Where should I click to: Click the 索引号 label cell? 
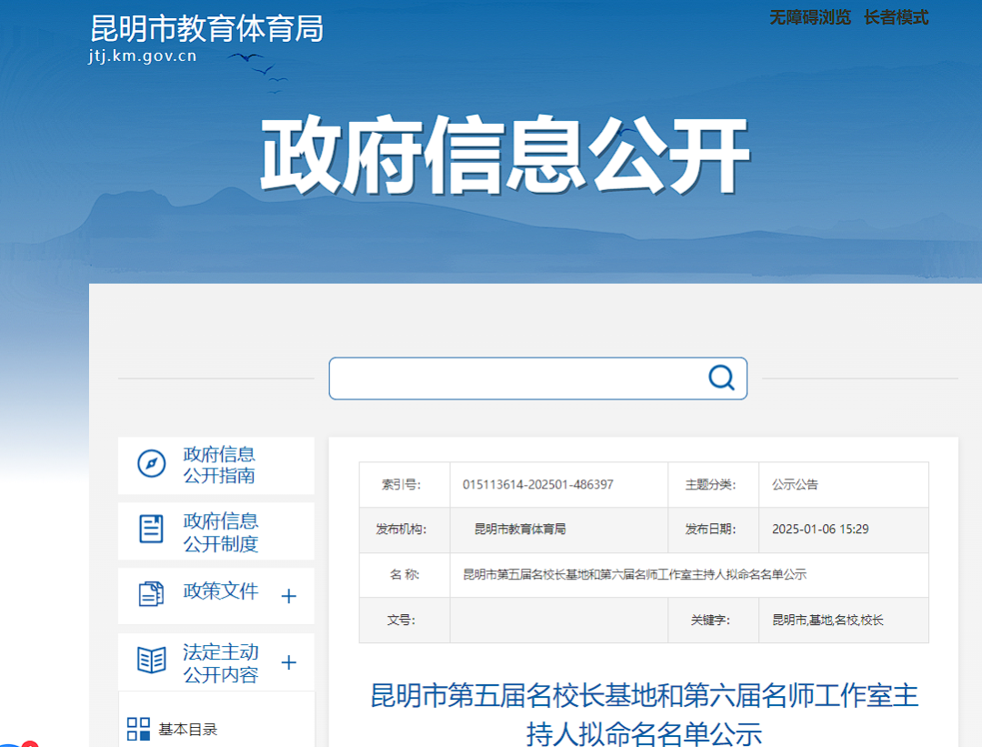pos(405,484)
